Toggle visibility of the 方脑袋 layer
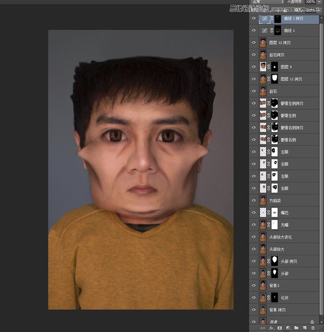The height and width of the screenshot is (332, 324). pos(254,200)
